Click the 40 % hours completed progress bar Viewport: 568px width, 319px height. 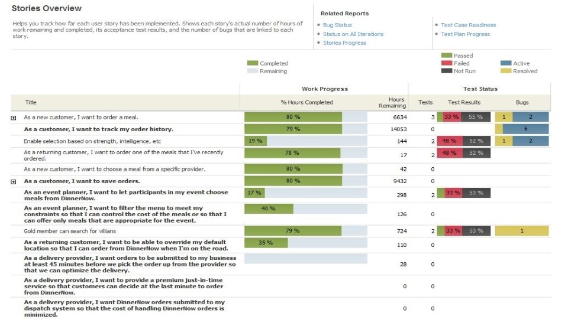pos(269,209)
